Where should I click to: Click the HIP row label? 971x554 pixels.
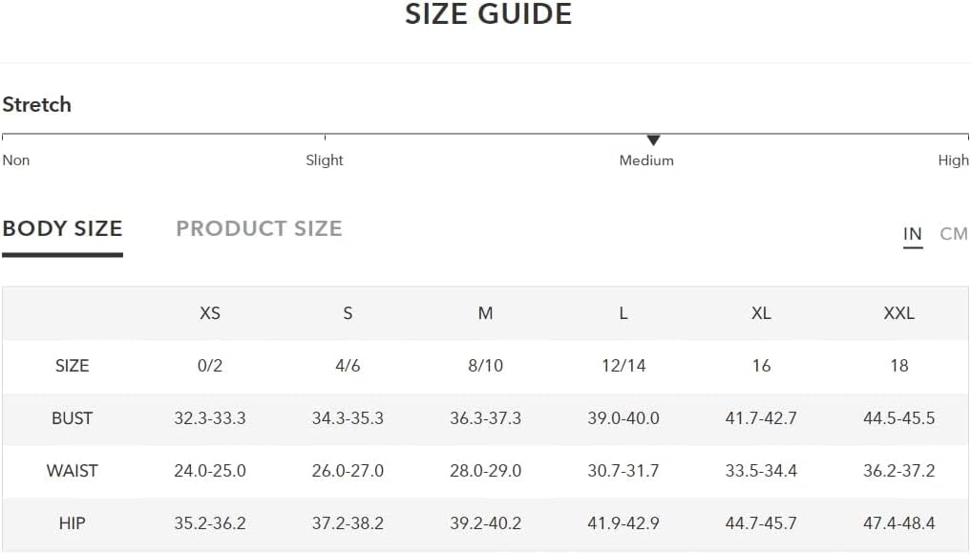[x=72, y=523]
